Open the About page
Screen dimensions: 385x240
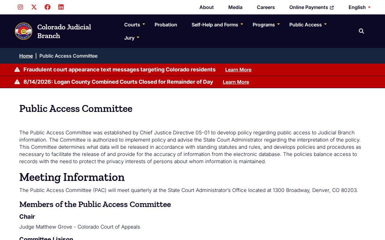pos(207,7)
